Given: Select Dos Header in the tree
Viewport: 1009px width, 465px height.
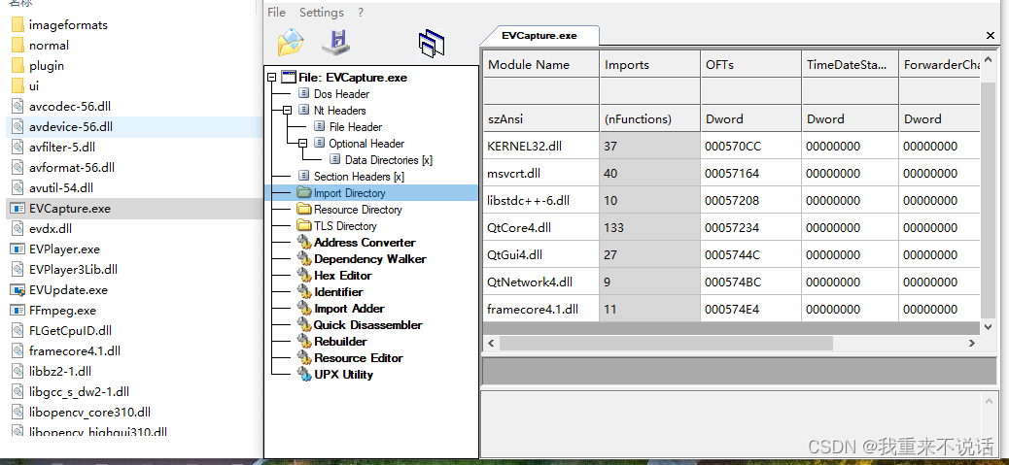Looking at the screenshot, I should tap(342, 94).
